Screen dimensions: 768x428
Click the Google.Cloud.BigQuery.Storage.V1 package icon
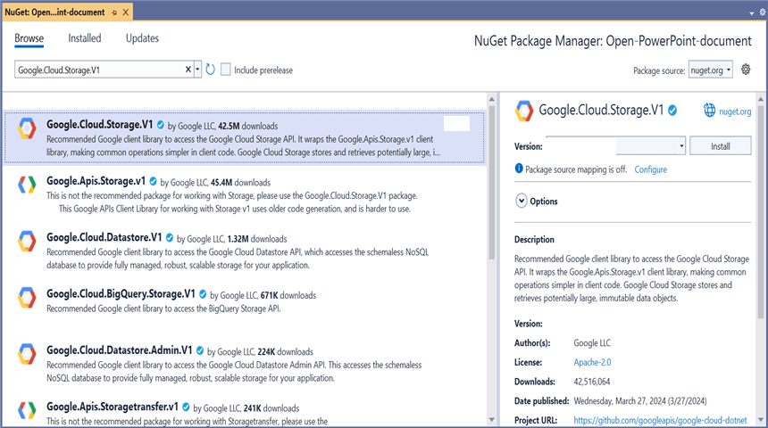click(27, 298)
